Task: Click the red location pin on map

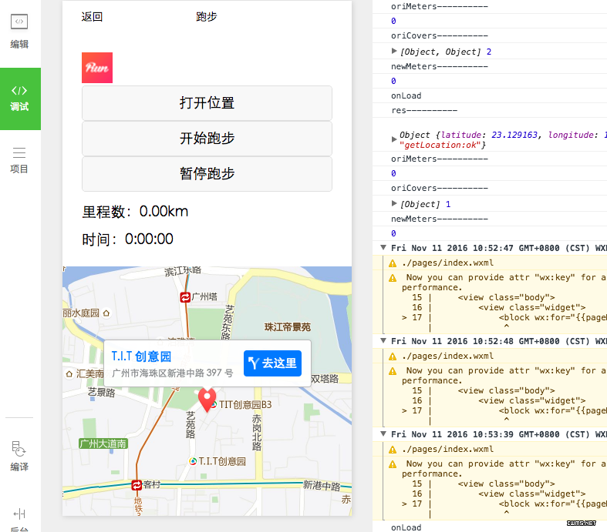Action: coord(207,400)
